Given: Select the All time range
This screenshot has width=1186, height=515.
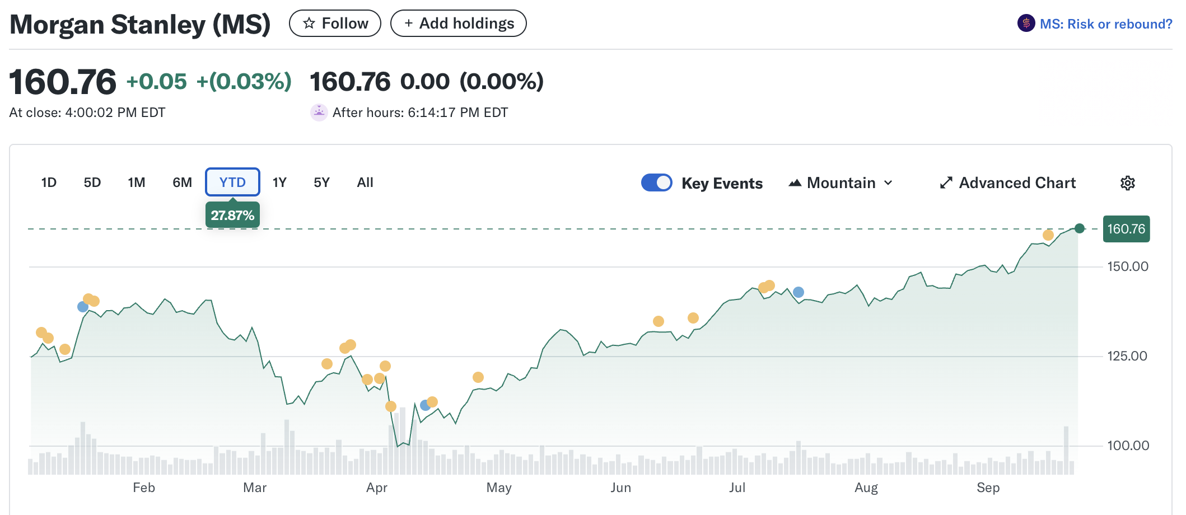Looking at the screenshot, I should (365, 182).
